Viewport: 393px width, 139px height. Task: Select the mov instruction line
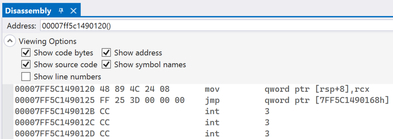click(203, 89)
